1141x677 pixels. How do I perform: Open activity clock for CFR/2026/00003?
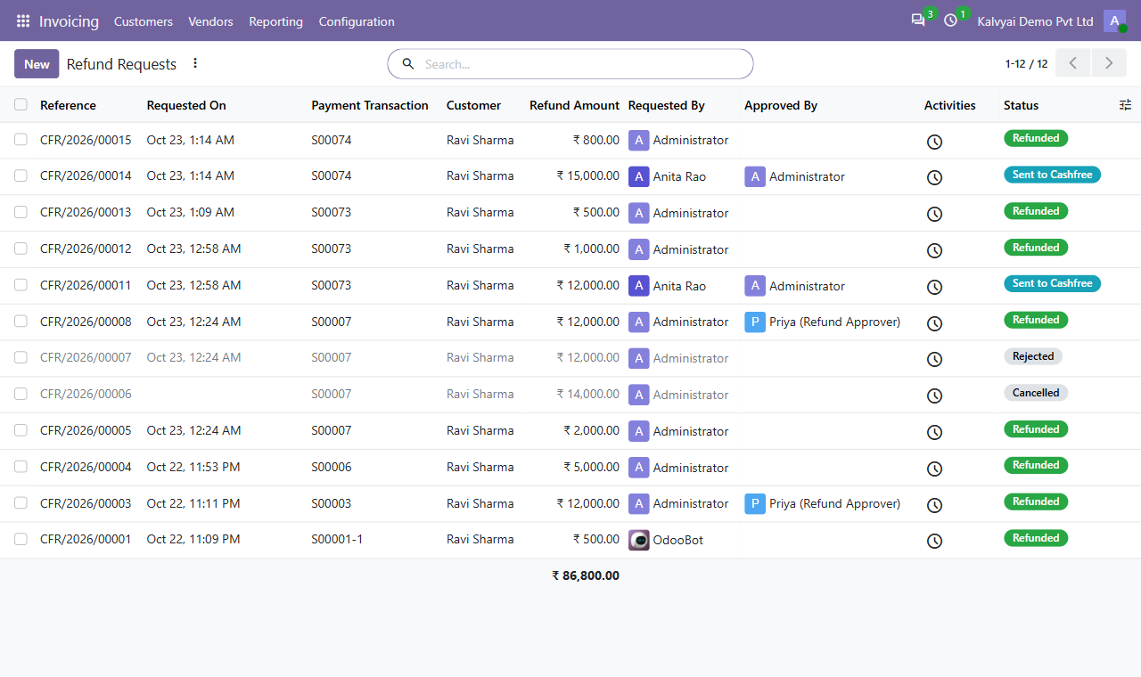coord(934,505)
